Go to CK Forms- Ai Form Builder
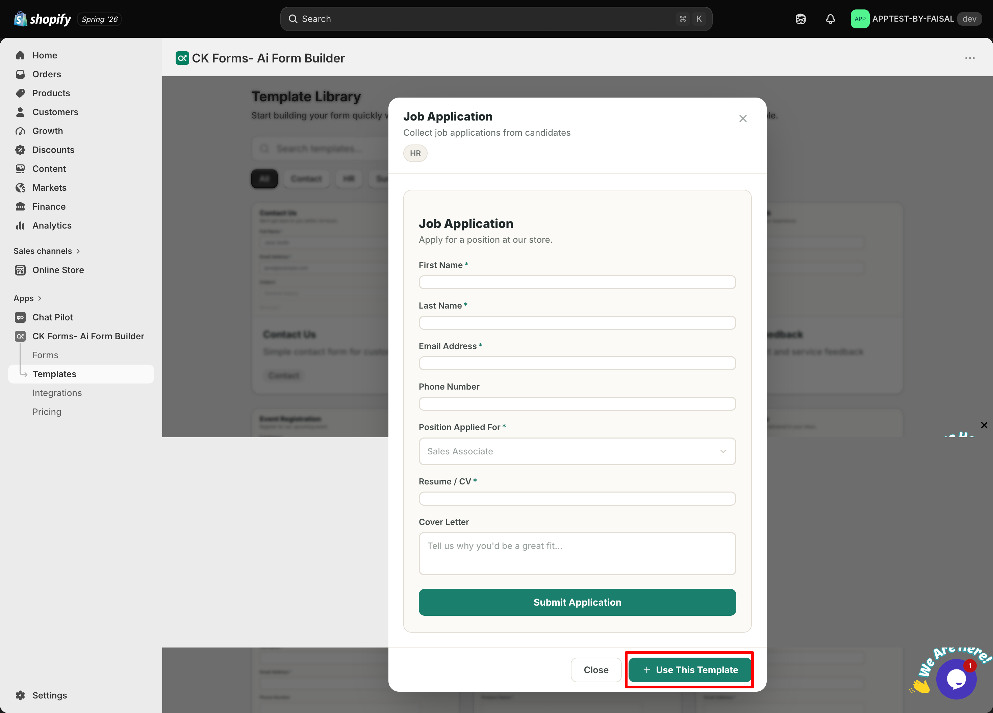 click(x=88, y=336)
